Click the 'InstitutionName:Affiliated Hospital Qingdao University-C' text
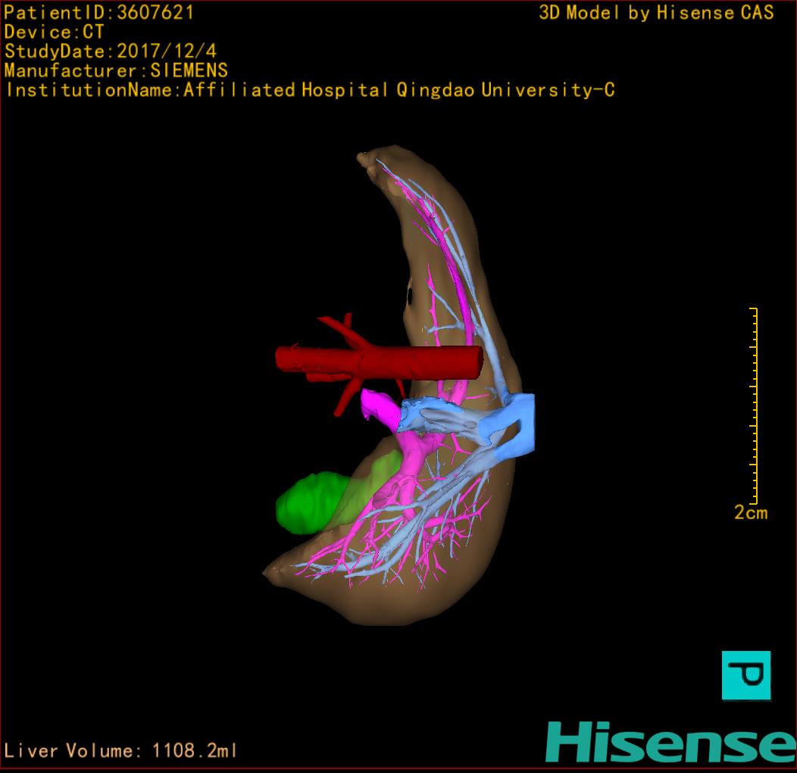The width and height of the screenshot is (797, 773). (x=310, y=90)
